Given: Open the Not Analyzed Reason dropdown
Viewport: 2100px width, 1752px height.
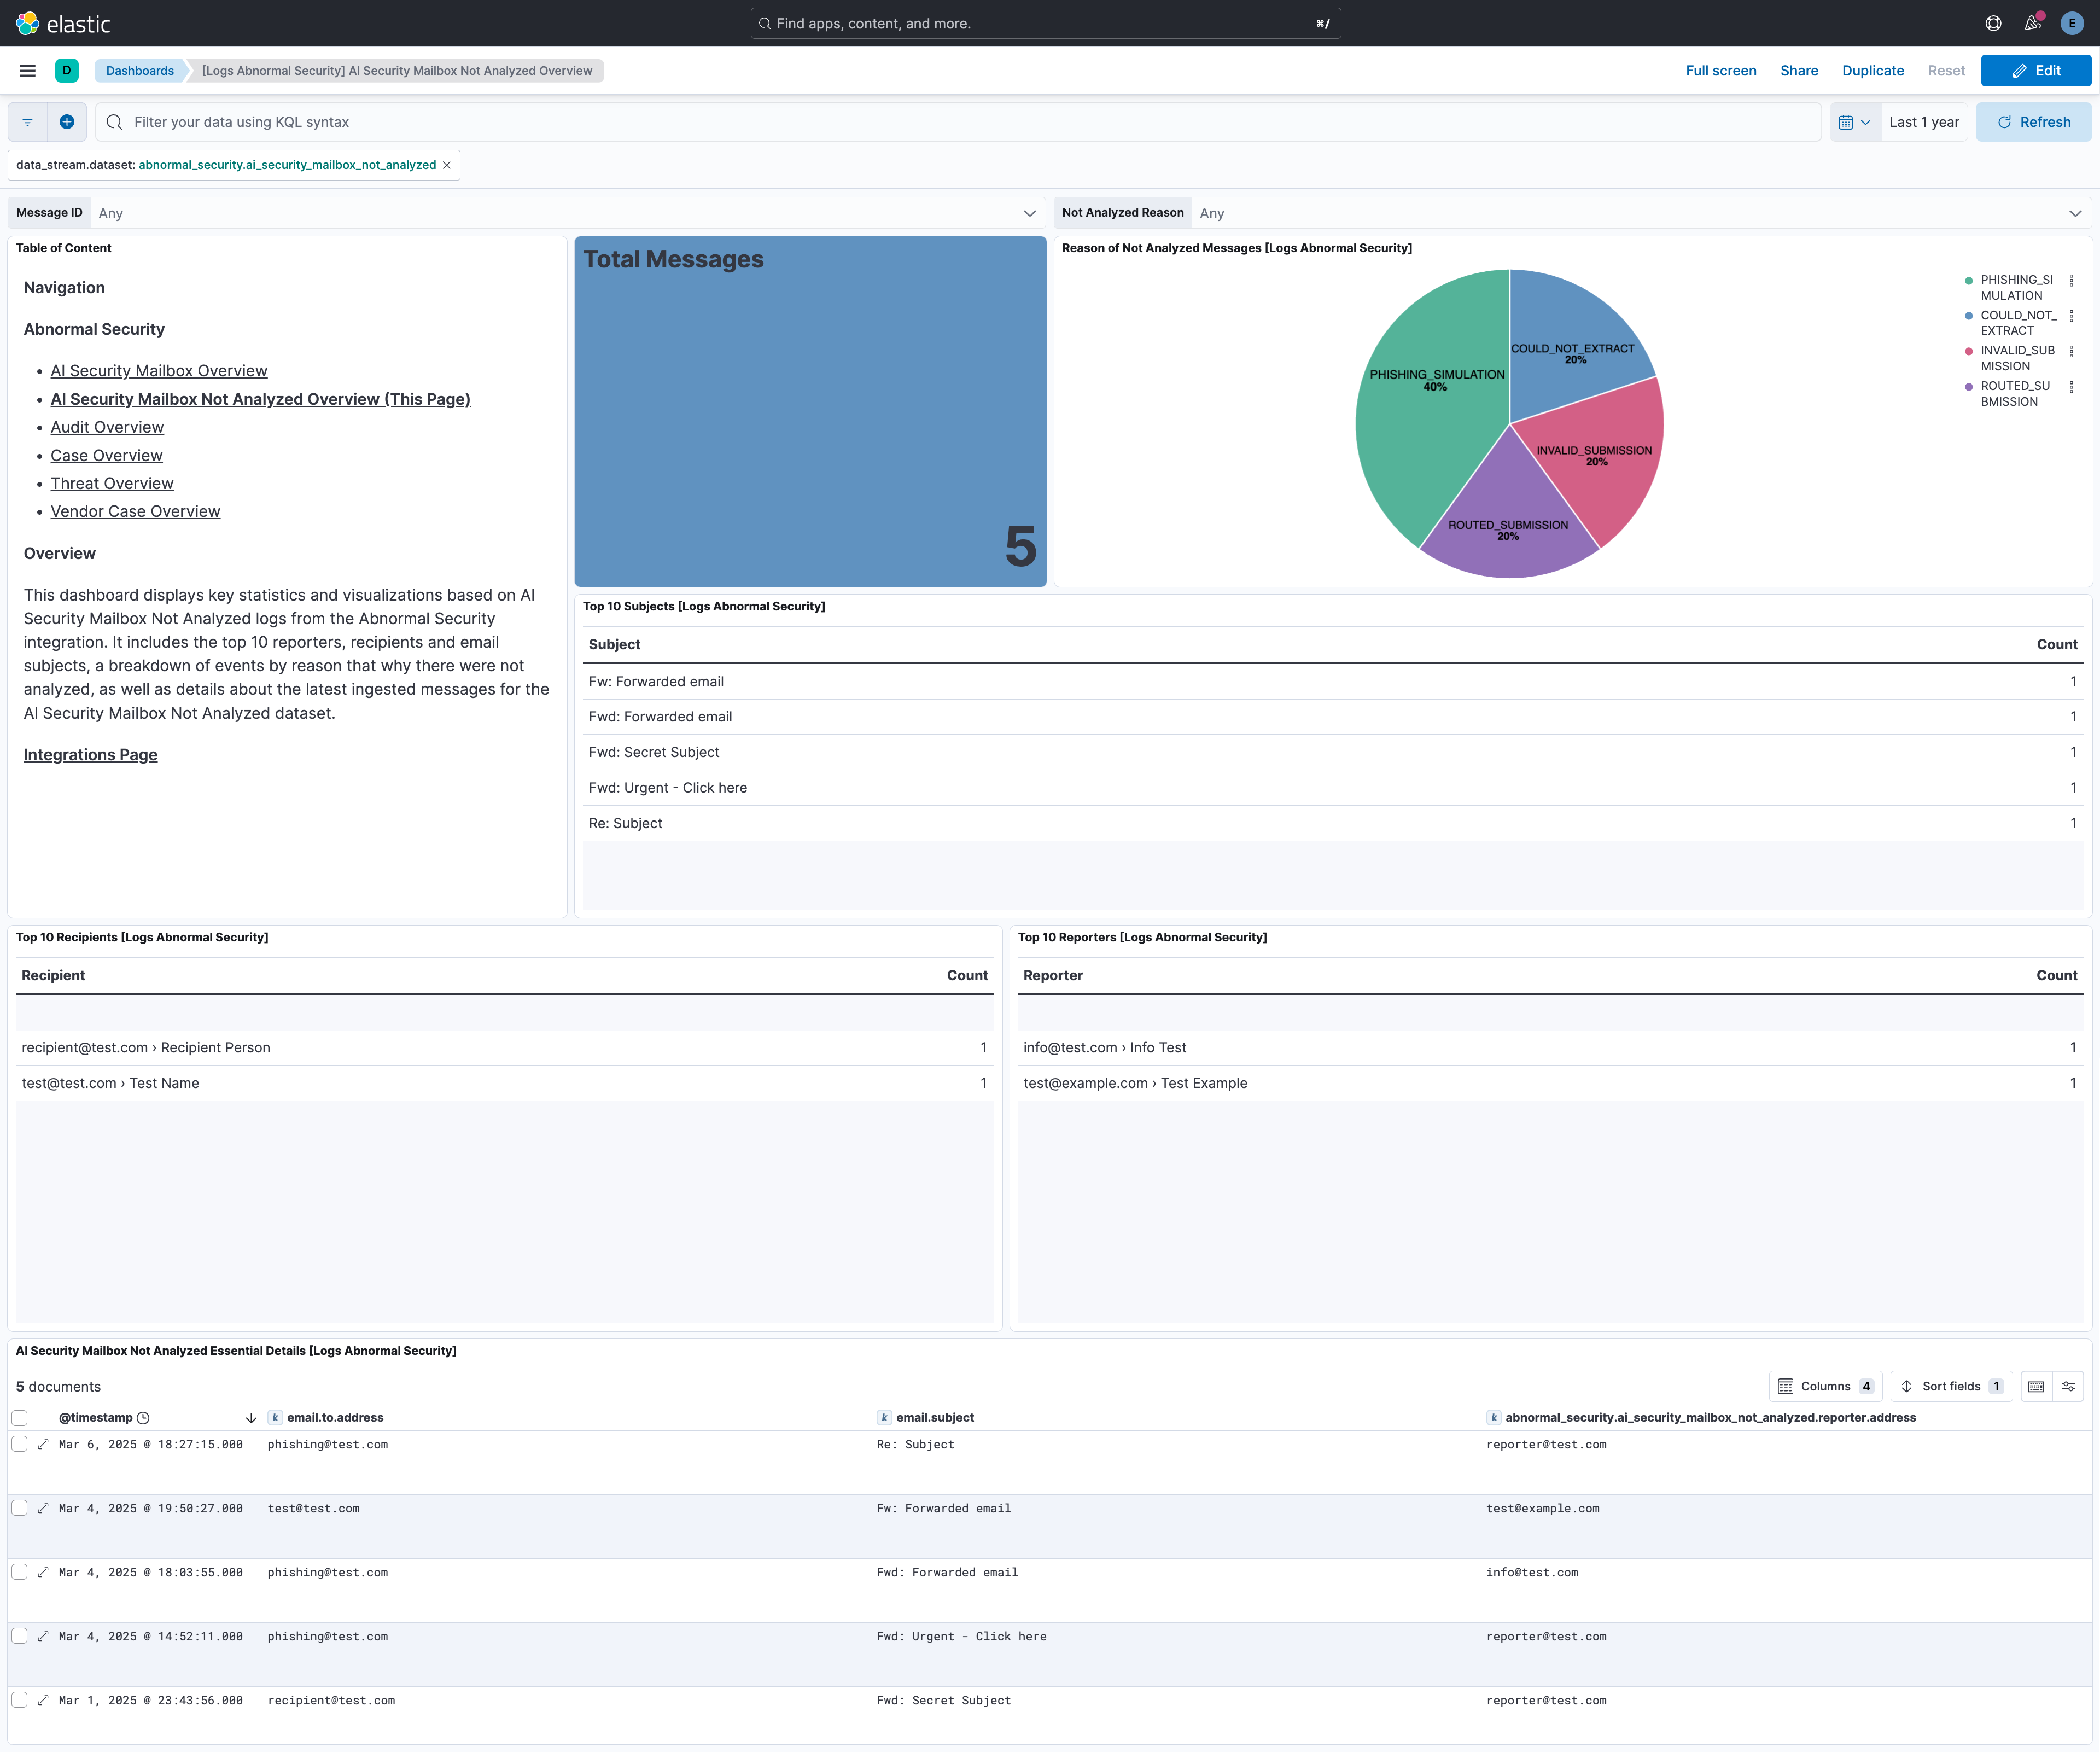Looking at the screenshot, I should (x=1640, y=213).
